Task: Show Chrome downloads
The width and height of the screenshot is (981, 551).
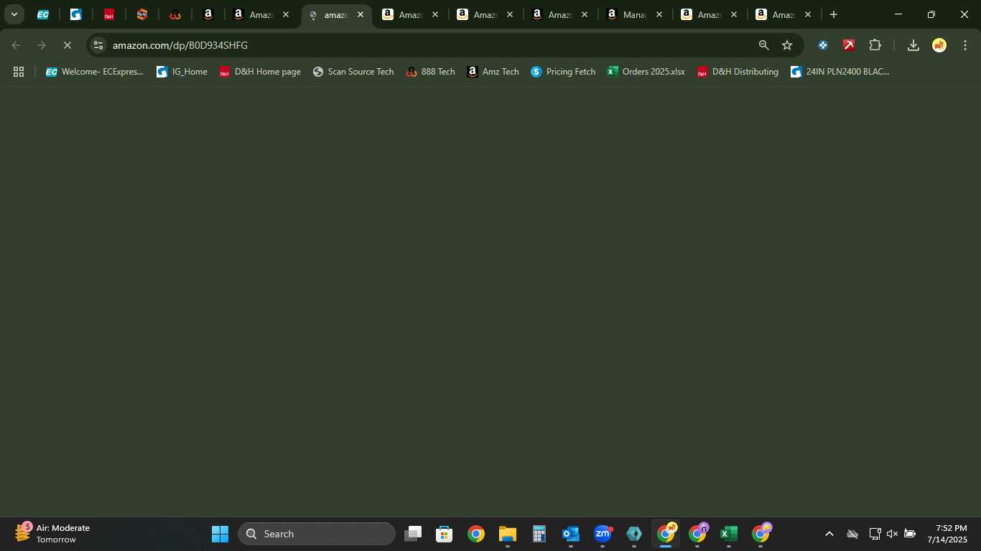Action: click(x=913, y=45)
